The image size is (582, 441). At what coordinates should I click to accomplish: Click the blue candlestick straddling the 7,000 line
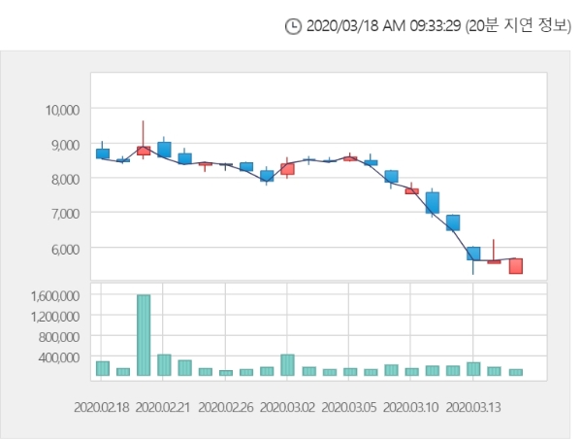433,203
